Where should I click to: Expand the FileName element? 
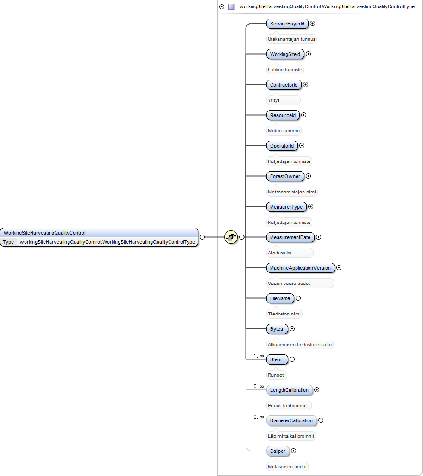[298, 298]
